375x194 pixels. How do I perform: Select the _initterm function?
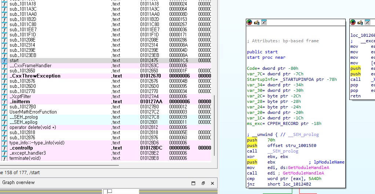pos(106,102)
